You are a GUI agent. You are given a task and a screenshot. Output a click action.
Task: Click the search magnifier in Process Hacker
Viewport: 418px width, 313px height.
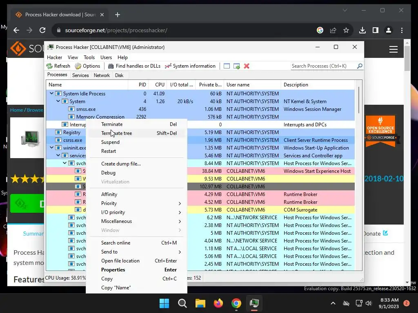click(x=360, y=66)
